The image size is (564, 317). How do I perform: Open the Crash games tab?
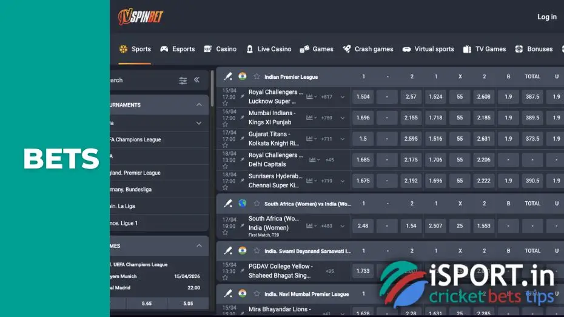click(x=368, y=49)
